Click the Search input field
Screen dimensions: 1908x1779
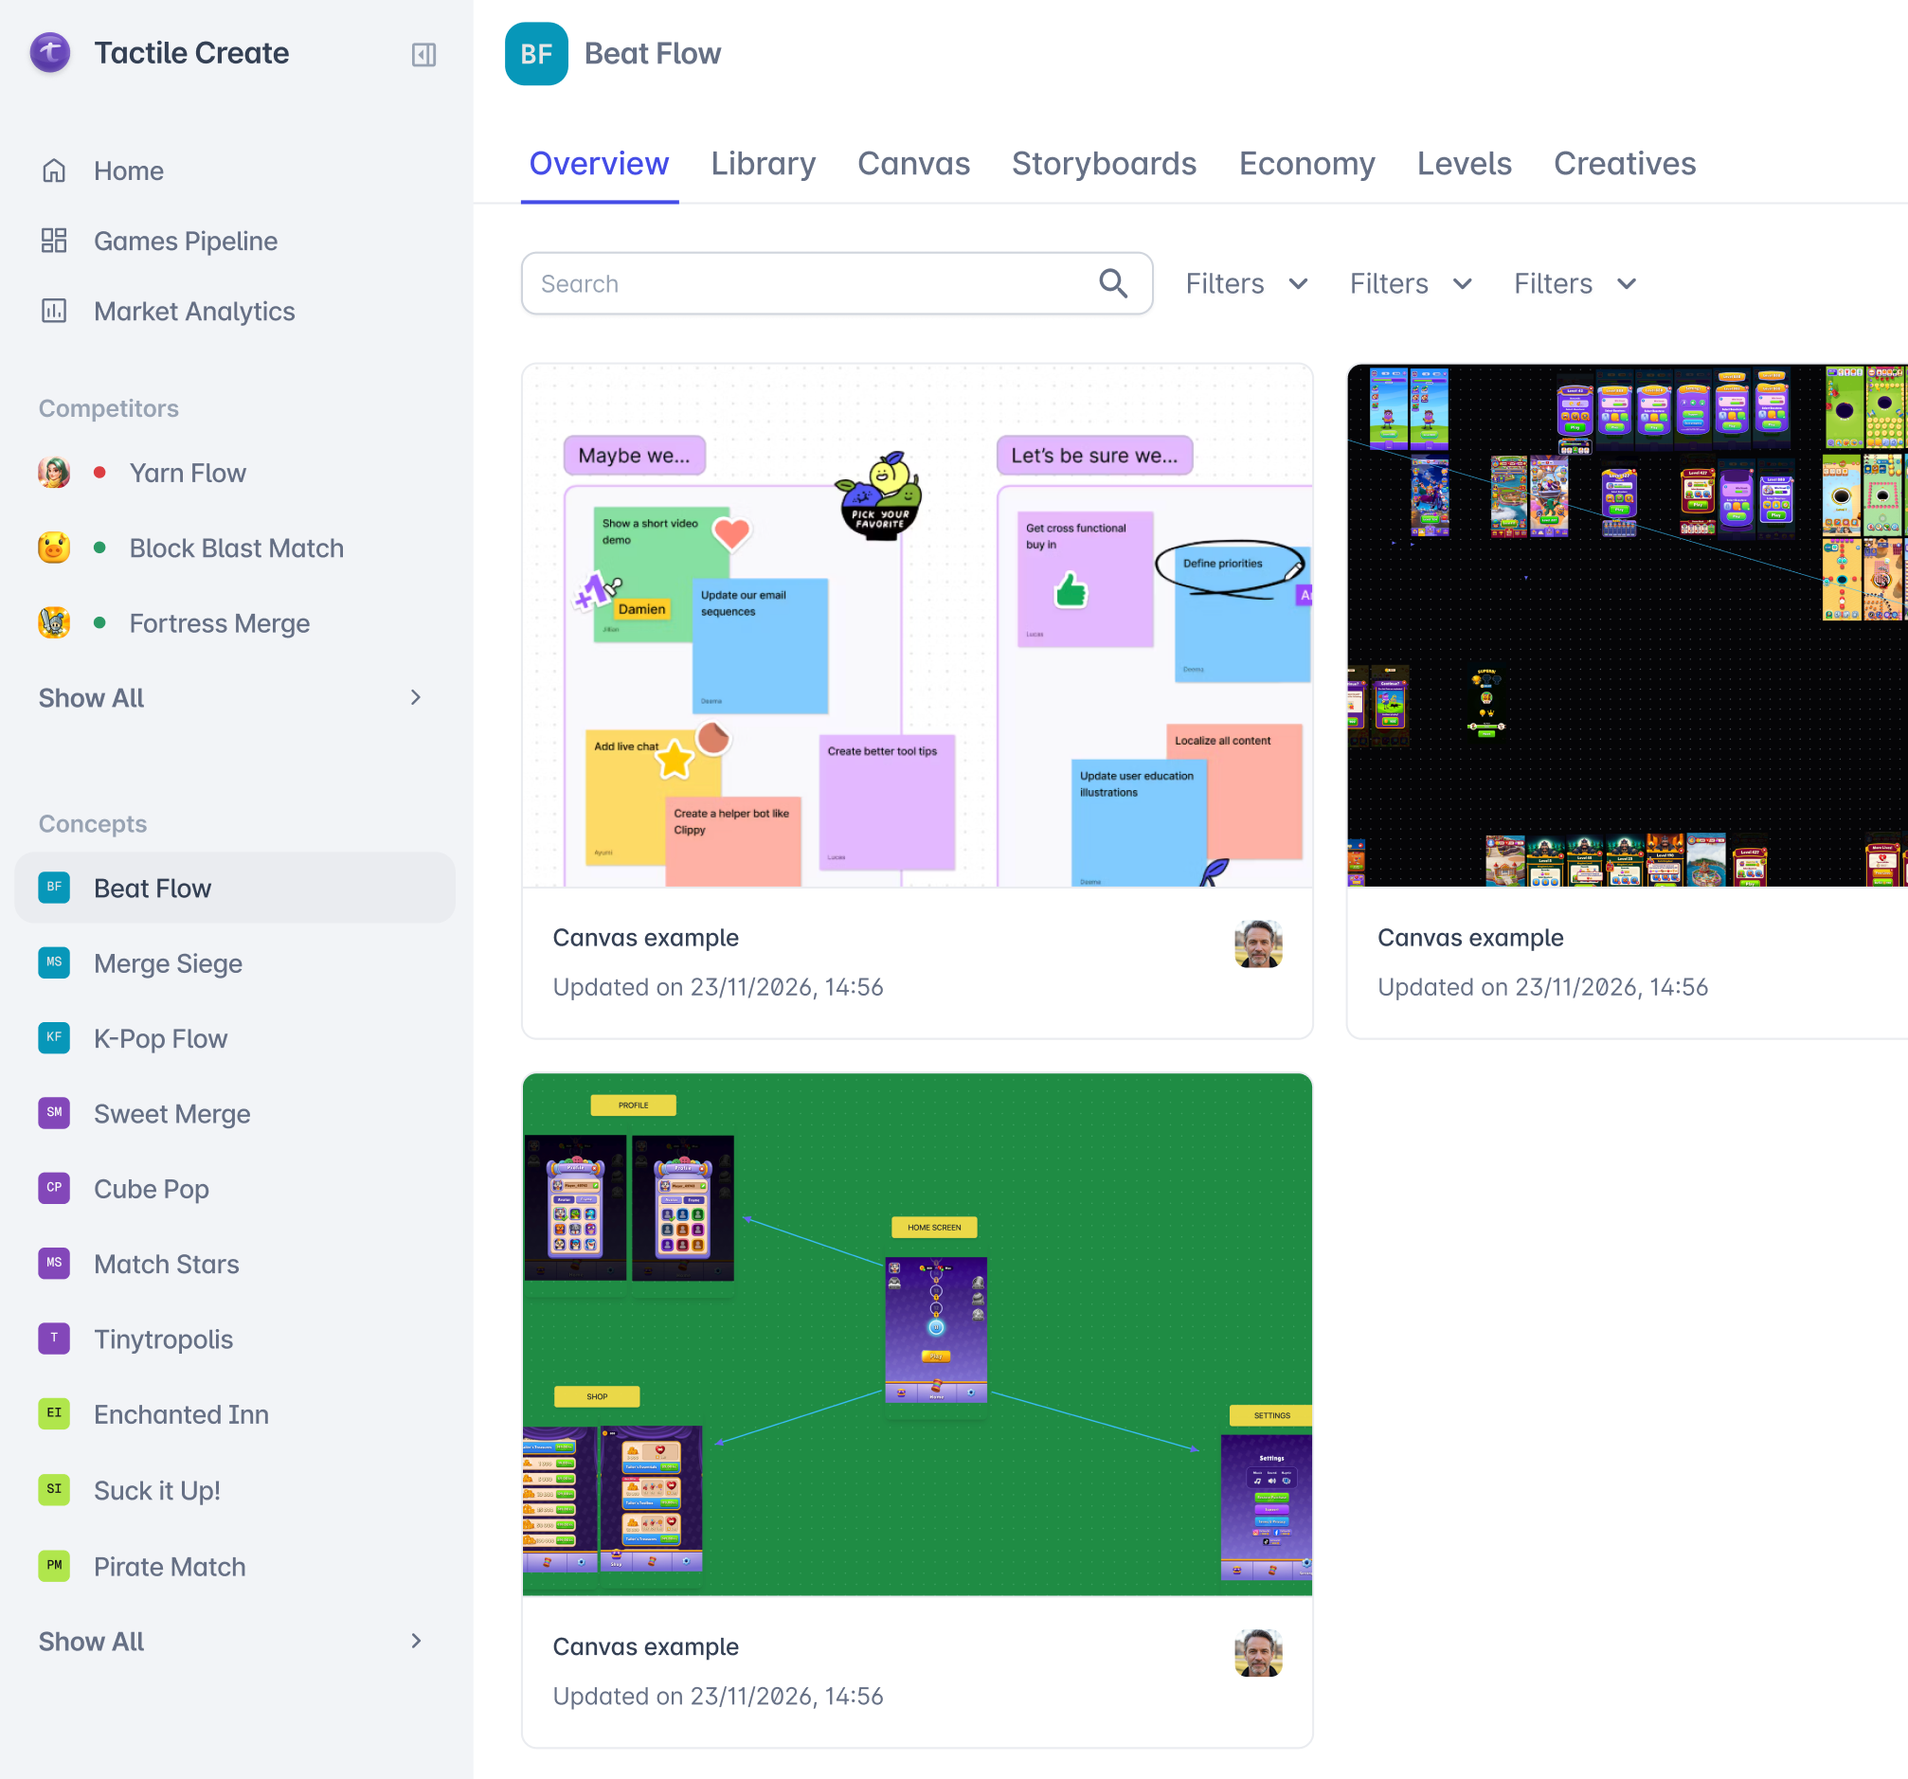click(x=836, y=283)
